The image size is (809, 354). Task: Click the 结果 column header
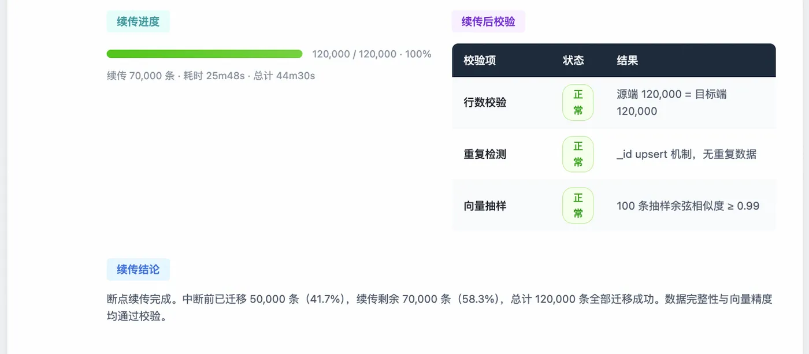(x=628, y=61)
